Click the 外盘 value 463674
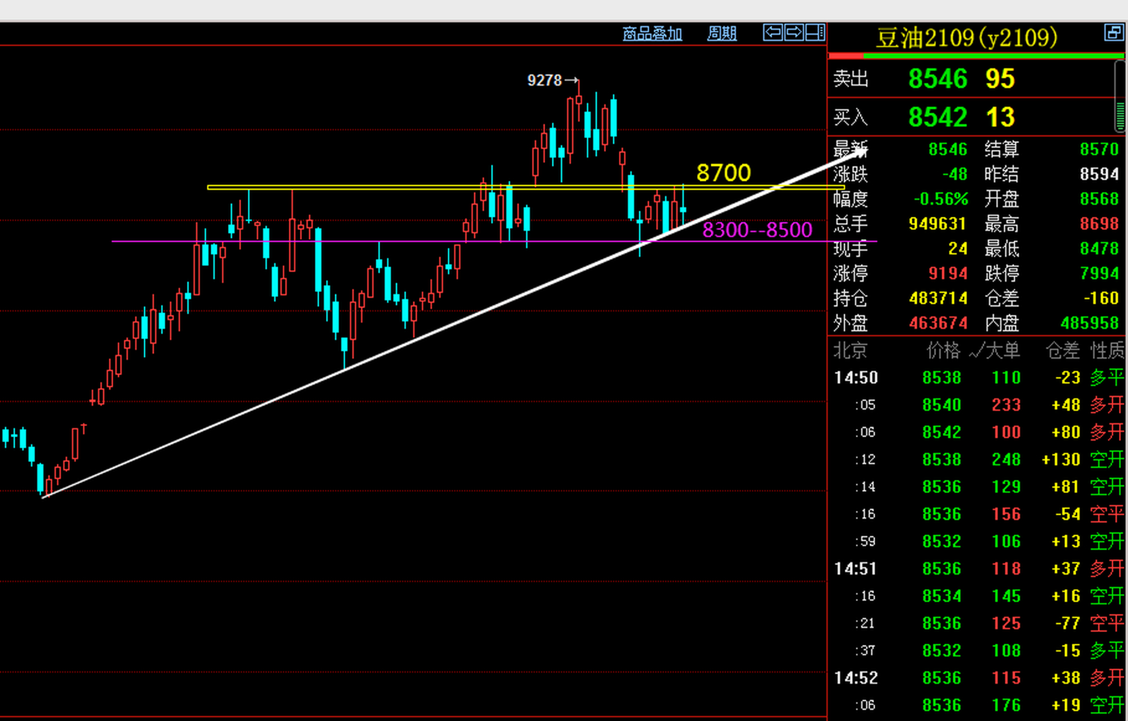Screen dimensions: 1128x721 click(938, 323)
